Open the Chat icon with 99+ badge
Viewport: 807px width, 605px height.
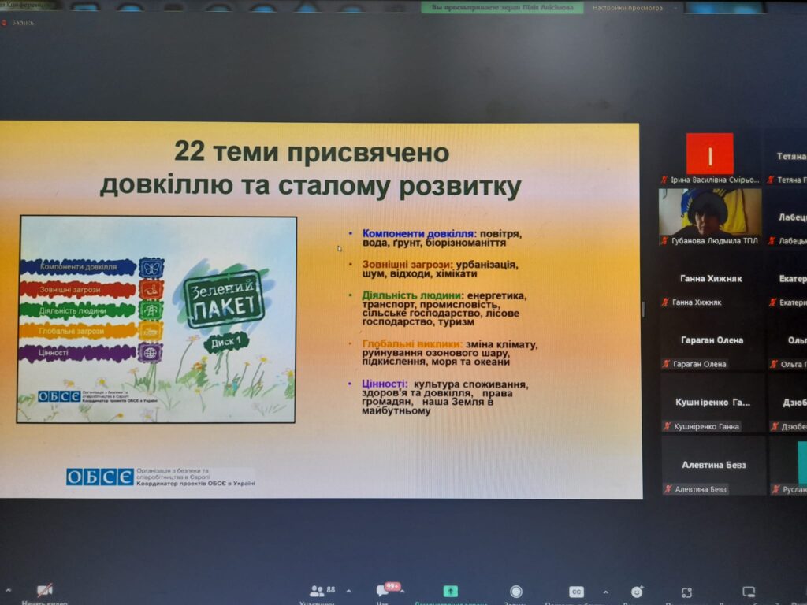click(383, 591)
